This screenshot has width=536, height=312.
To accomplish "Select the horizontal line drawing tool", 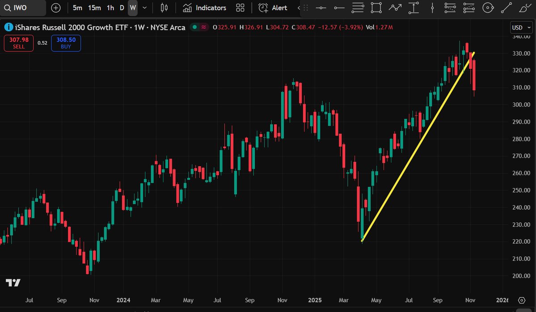I will click(321, 8).
